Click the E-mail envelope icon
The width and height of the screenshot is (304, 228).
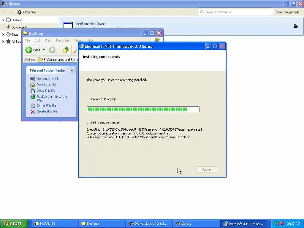click(x=33, y=106)
